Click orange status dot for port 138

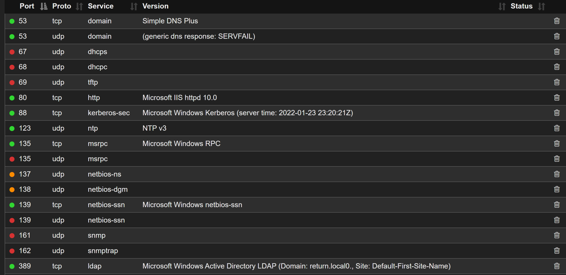tap(12, 190)
